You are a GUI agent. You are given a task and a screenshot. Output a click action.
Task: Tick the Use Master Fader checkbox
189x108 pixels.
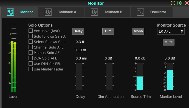[30, 69]
